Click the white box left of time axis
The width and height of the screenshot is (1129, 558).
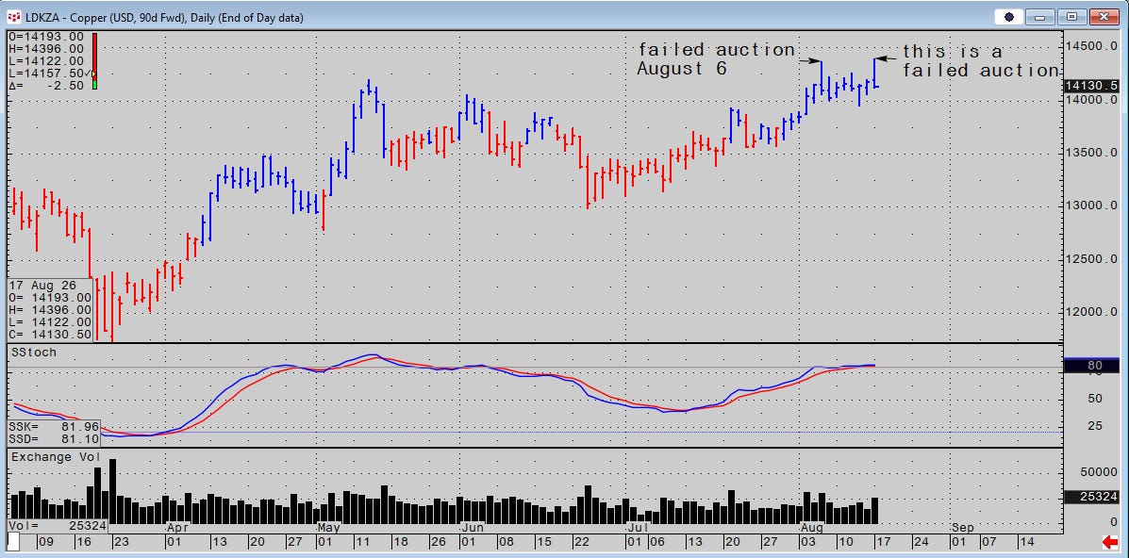tap(14, 541)
